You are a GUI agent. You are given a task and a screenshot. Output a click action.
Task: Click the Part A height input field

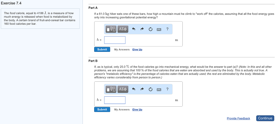[x=115, y=40]
